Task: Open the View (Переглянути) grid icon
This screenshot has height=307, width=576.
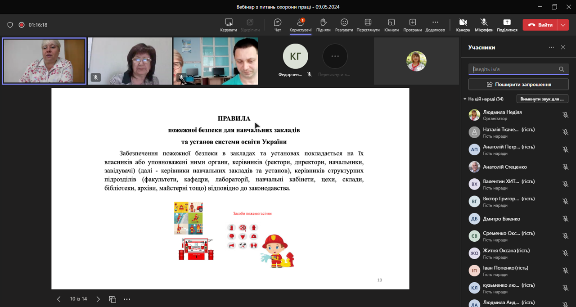Action: 368,23
